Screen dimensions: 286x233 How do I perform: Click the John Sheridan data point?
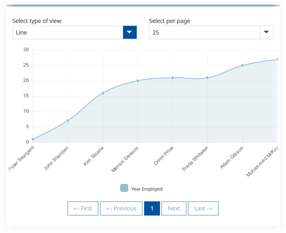tap(68, 121)
